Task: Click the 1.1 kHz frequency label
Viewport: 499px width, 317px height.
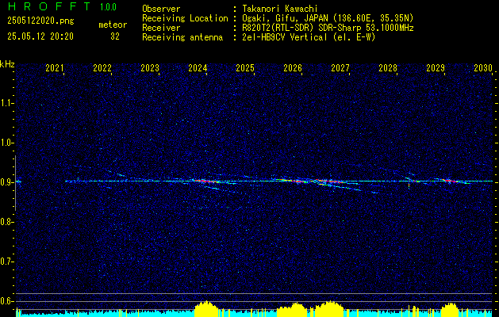Action: click(x=6, y=103)
